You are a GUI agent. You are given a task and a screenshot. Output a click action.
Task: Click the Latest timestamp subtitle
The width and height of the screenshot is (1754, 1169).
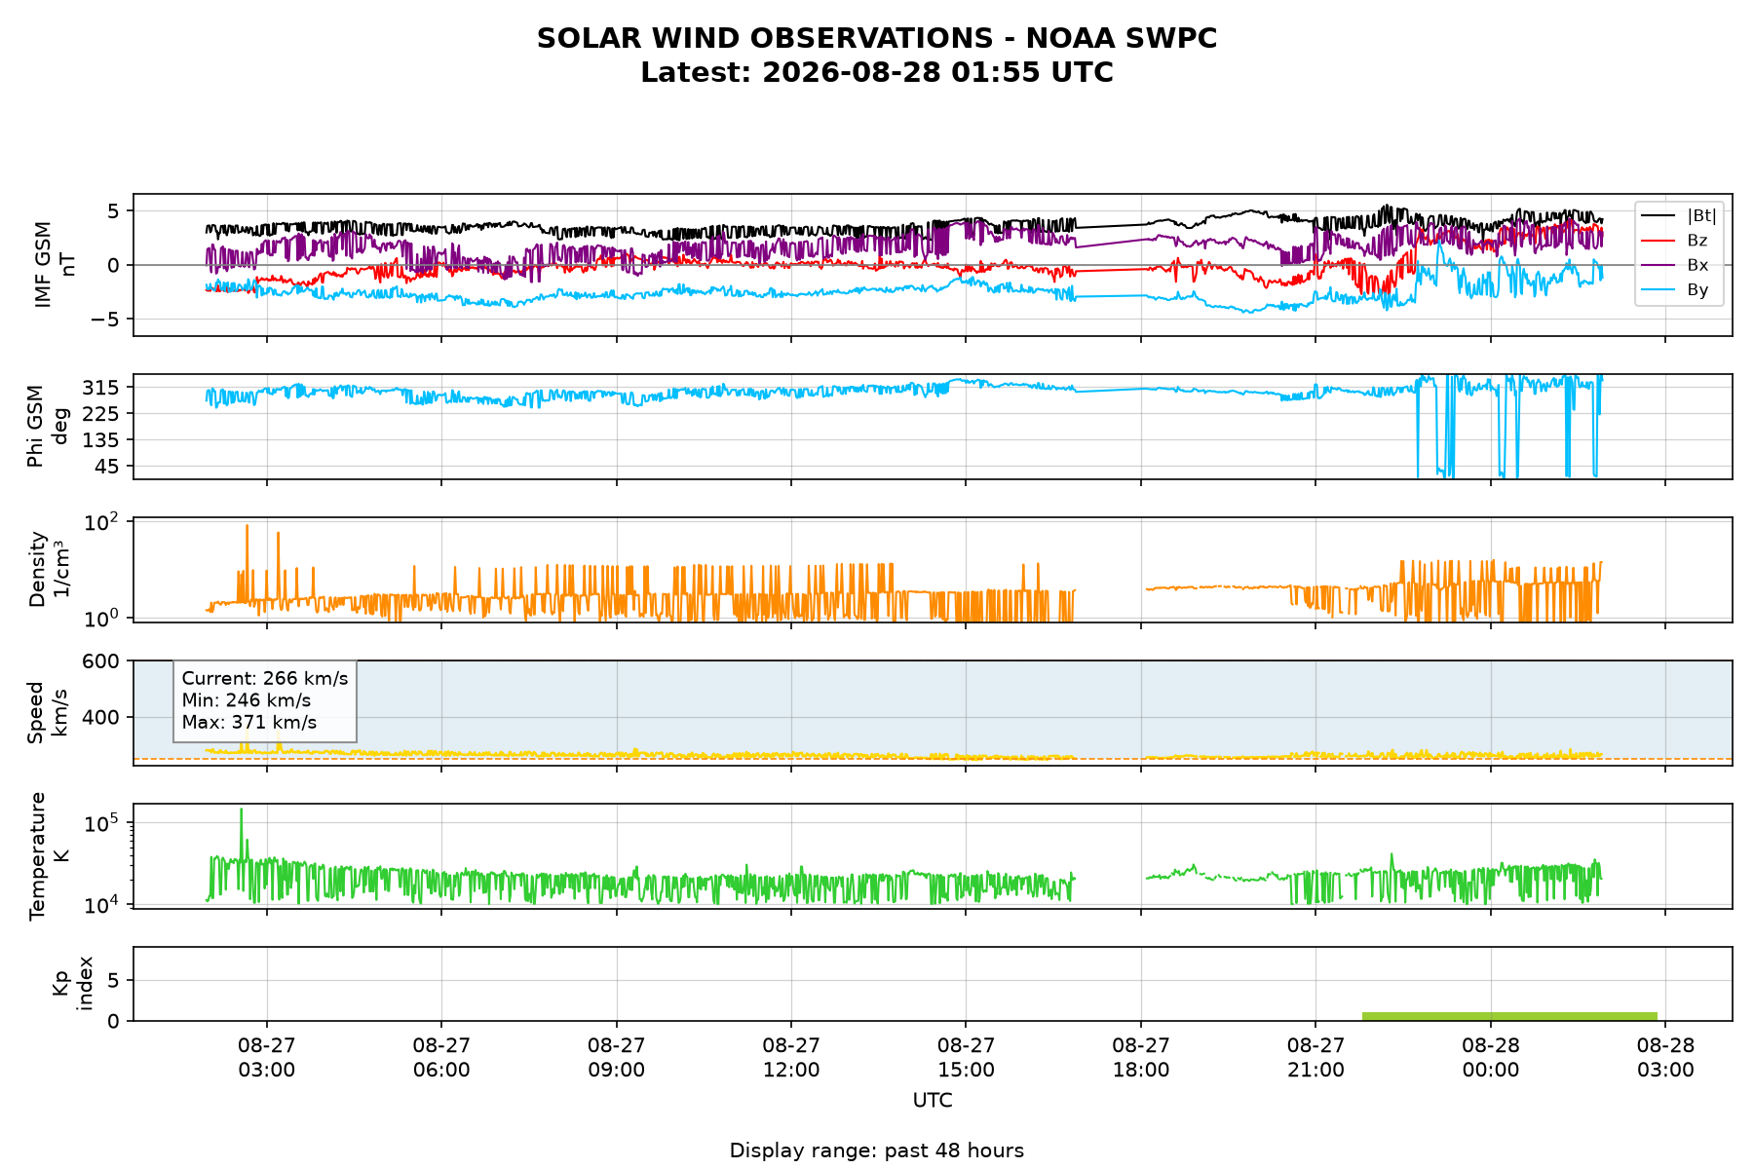(x=877, y=73)
